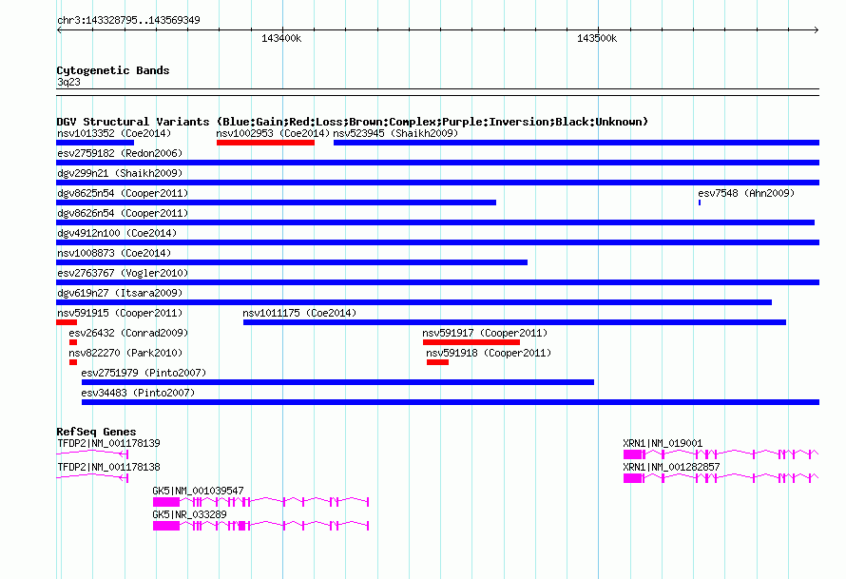Select dgv4912n100 (Coe2014) label
Viewport: 846px width, 579px height.
[117, 233]
